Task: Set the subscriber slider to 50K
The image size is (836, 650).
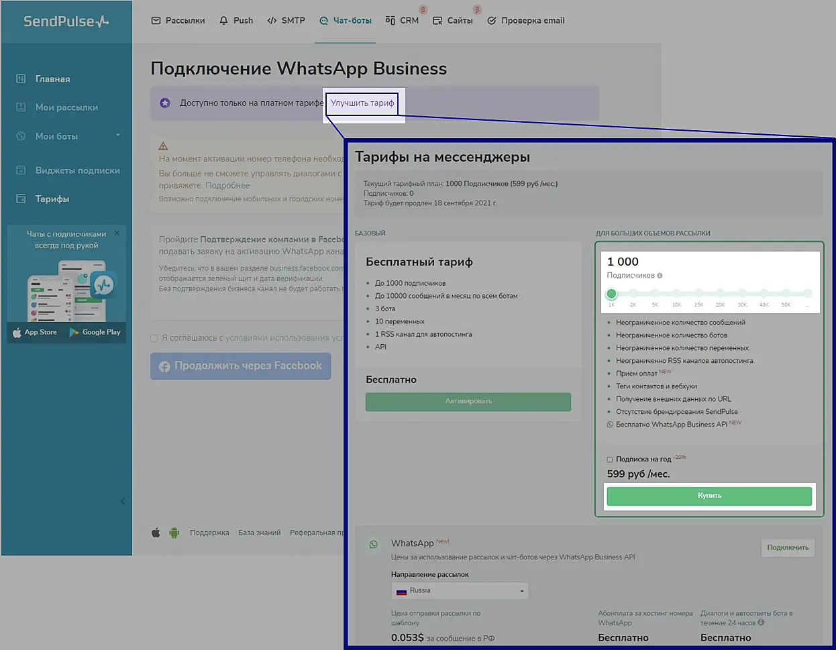Action: pos(786,294)
